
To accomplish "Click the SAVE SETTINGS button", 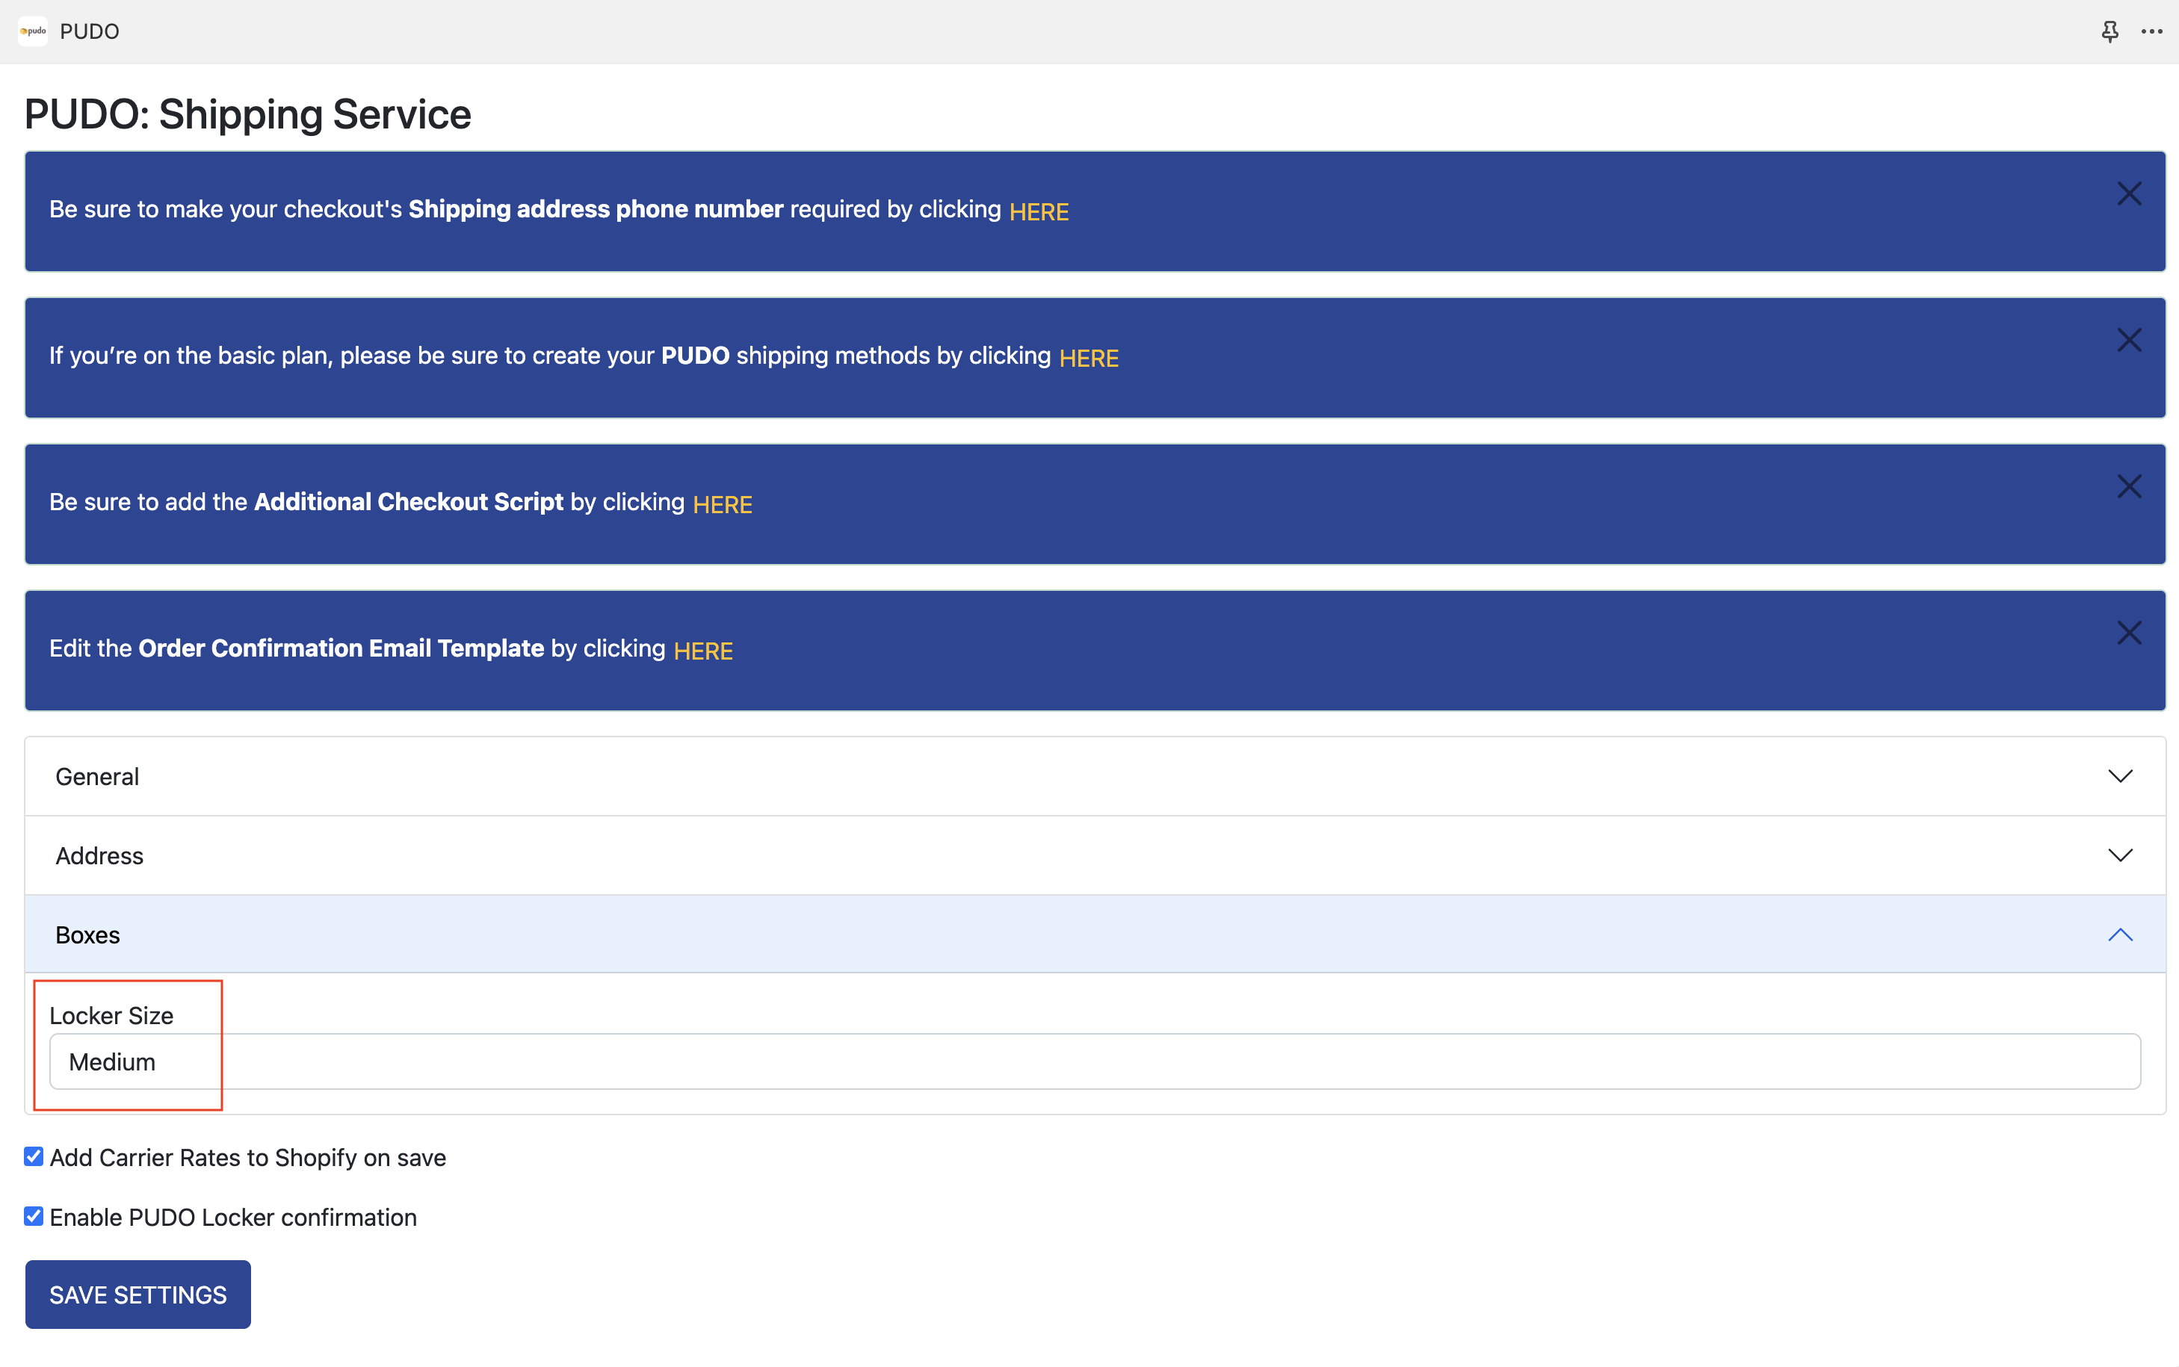I will pos(138,1295).
